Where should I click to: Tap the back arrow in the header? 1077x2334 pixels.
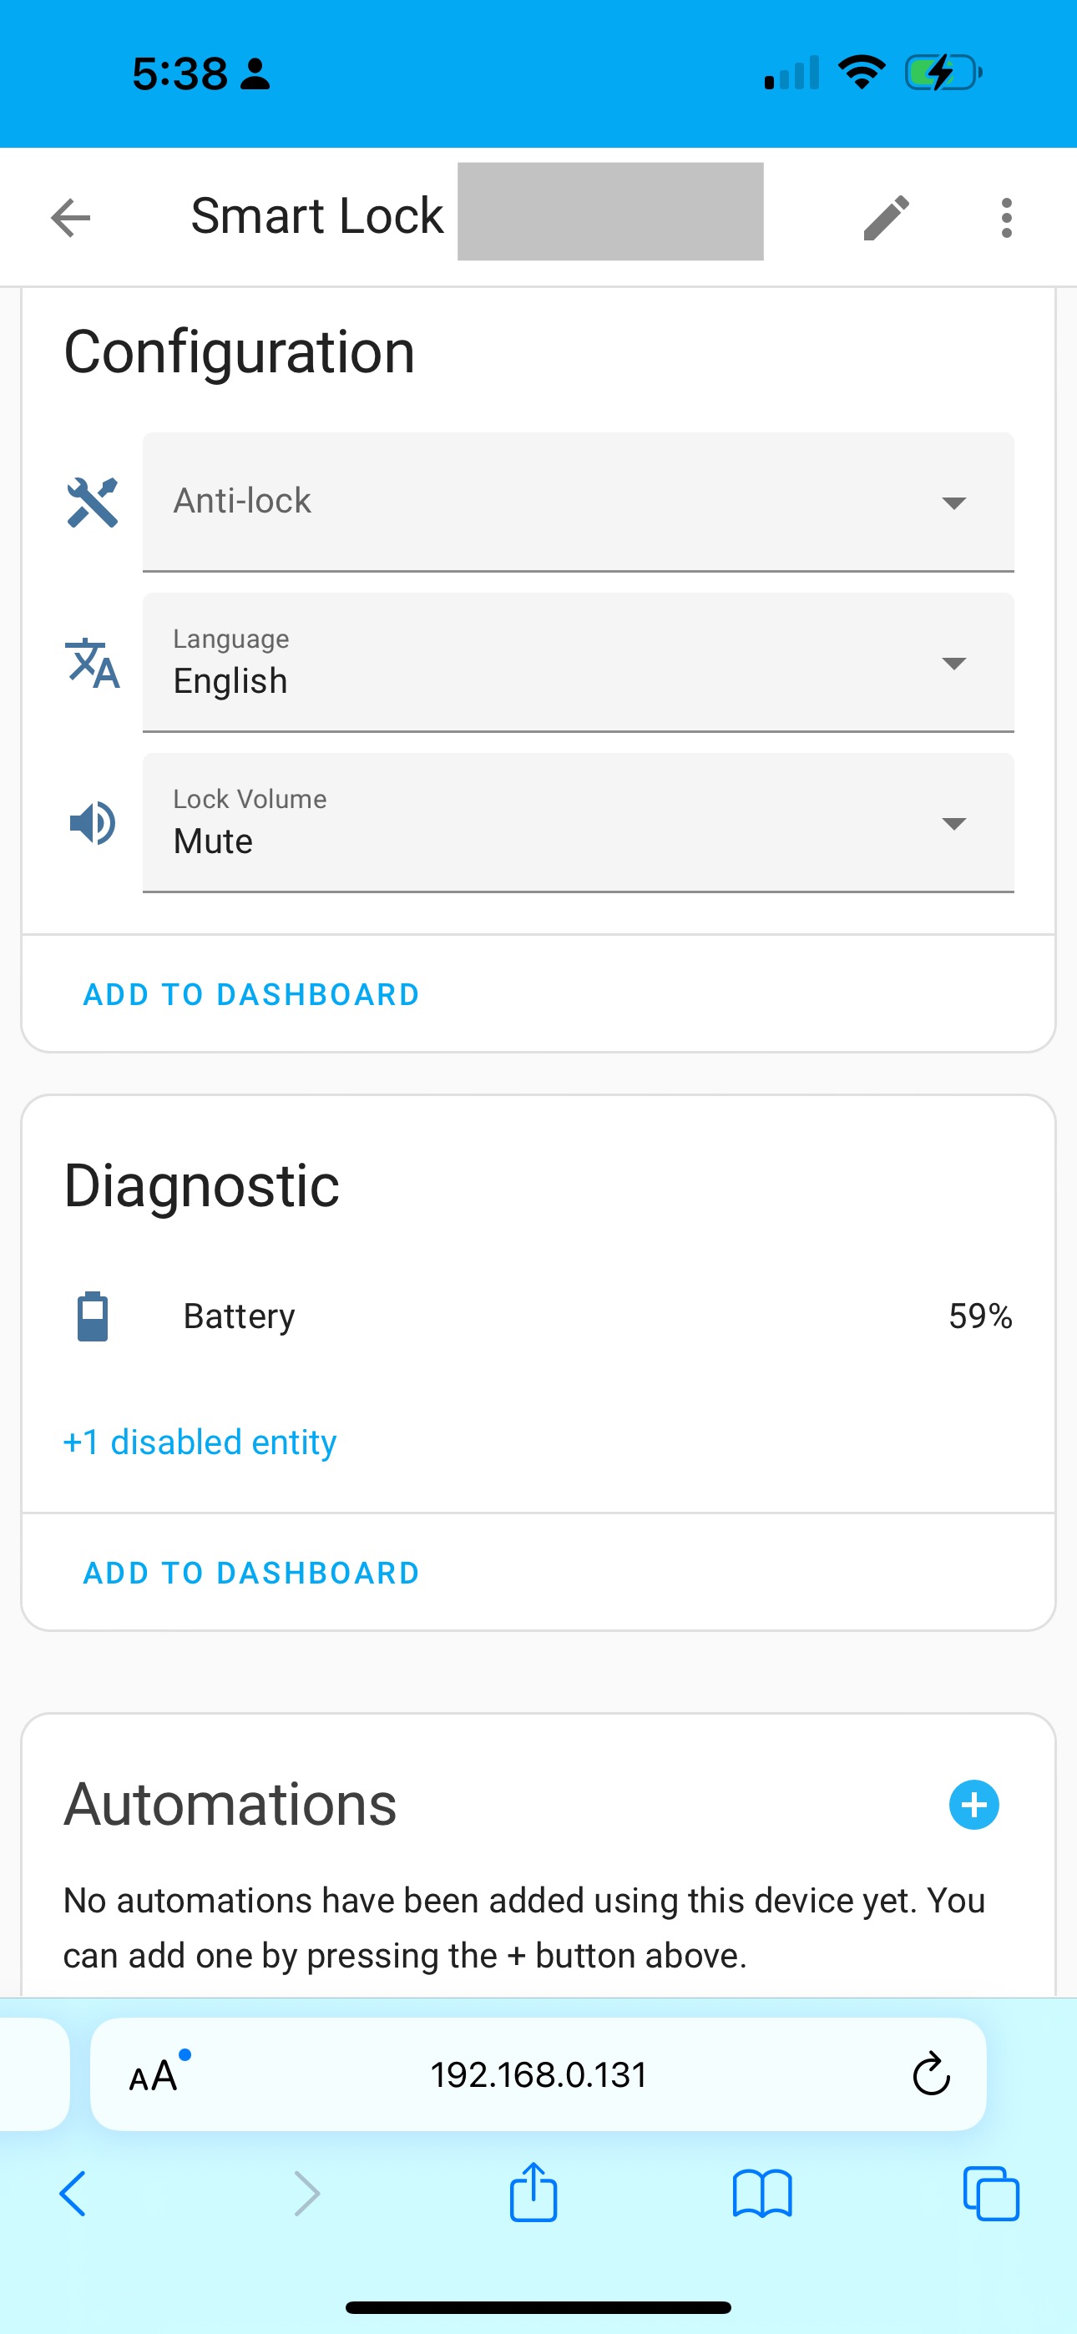click(71, 217)
